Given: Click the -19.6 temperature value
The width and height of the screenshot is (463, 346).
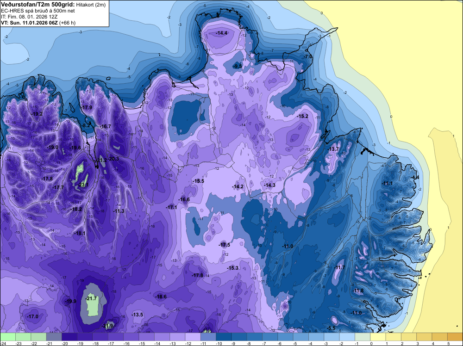Looking at the screenshot, I should pos(75,148).
